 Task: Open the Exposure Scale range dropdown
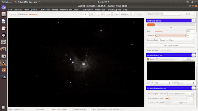coord(177,40)
